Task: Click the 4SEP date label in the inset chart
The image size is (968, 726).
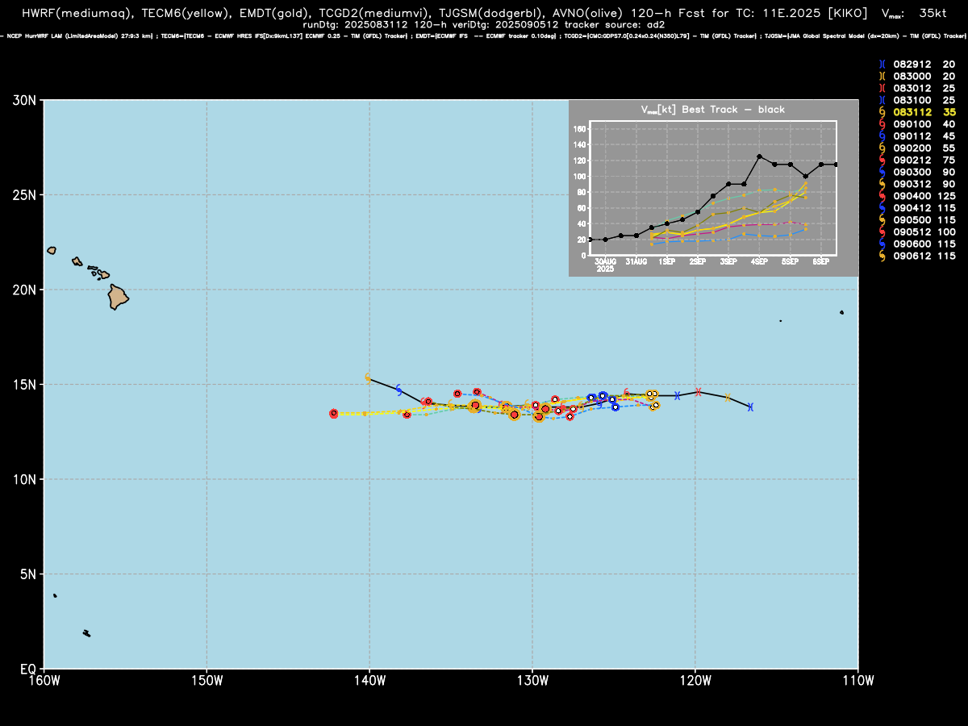Action: pos(759,261)
